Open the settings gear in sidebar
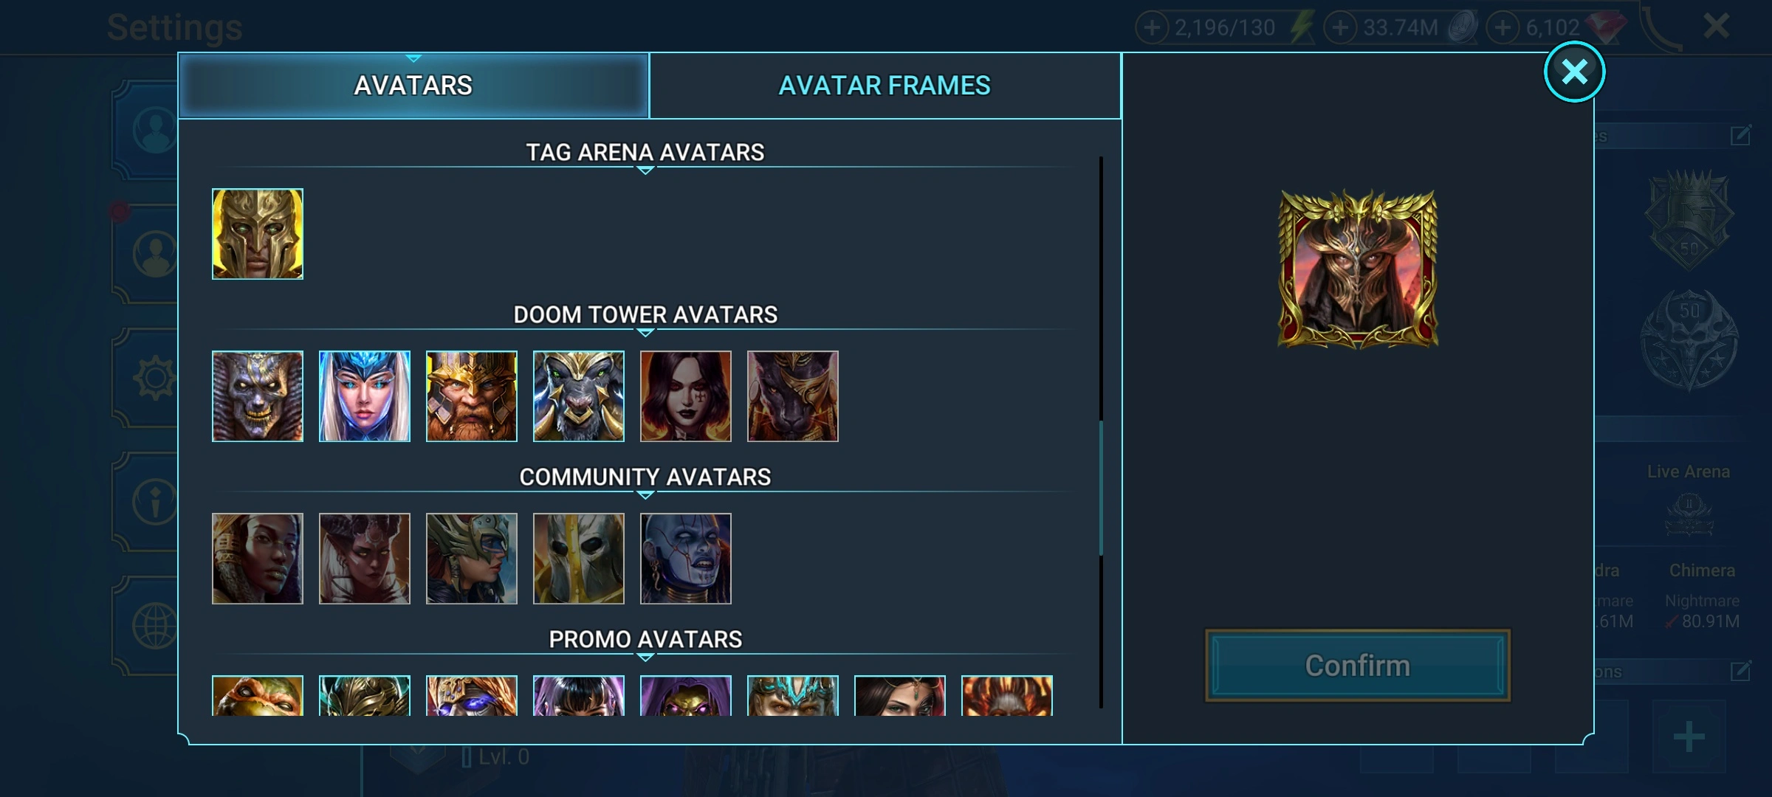The image size is (1772, 797). click(154, 378)
